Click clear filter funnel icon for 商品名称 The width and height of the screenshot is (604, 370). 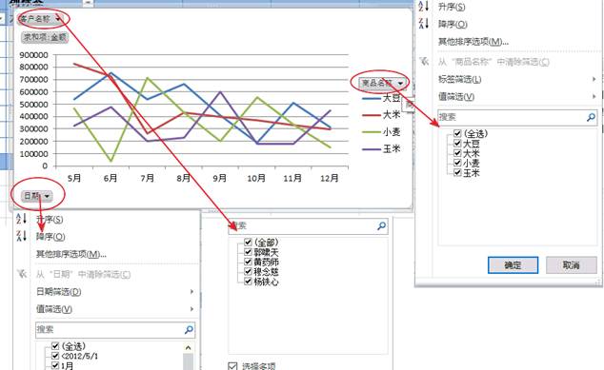[x=424, y=62]
